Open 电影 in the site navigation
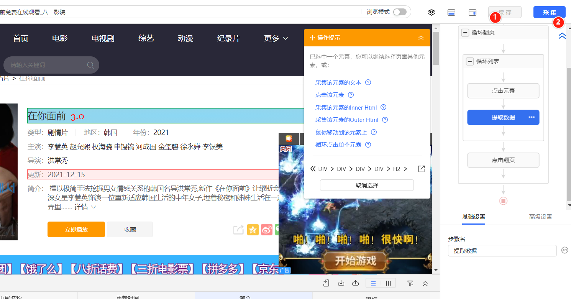571x299 pixels. pos(60,38)
